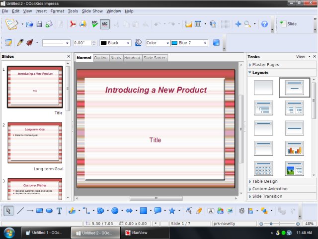Open the Help icon in the toolbar
Image resolution: width=318 pixels, height=239 pixels.
(x=264, y=23)
